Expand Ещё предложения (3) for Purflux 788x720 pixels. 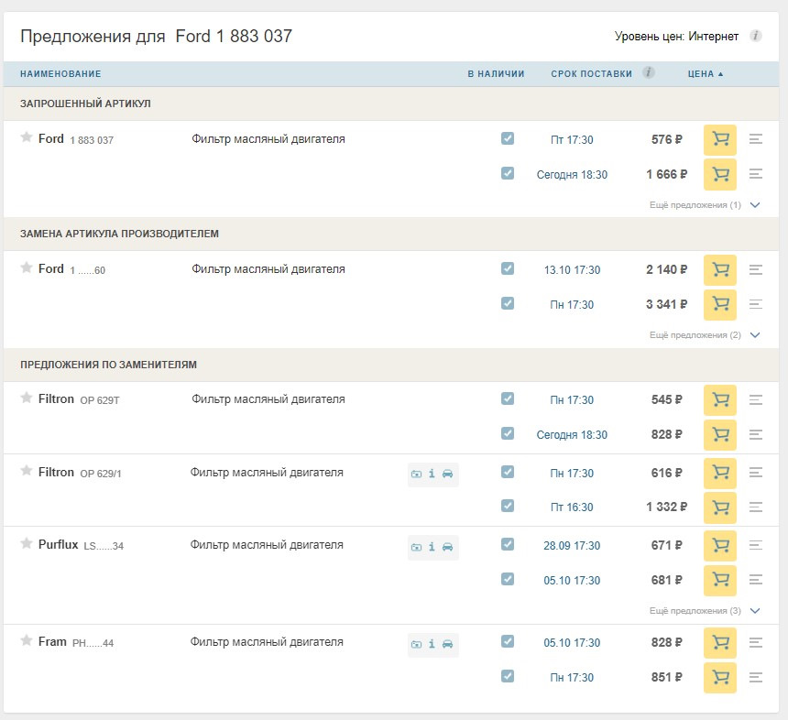pos(705,611)
